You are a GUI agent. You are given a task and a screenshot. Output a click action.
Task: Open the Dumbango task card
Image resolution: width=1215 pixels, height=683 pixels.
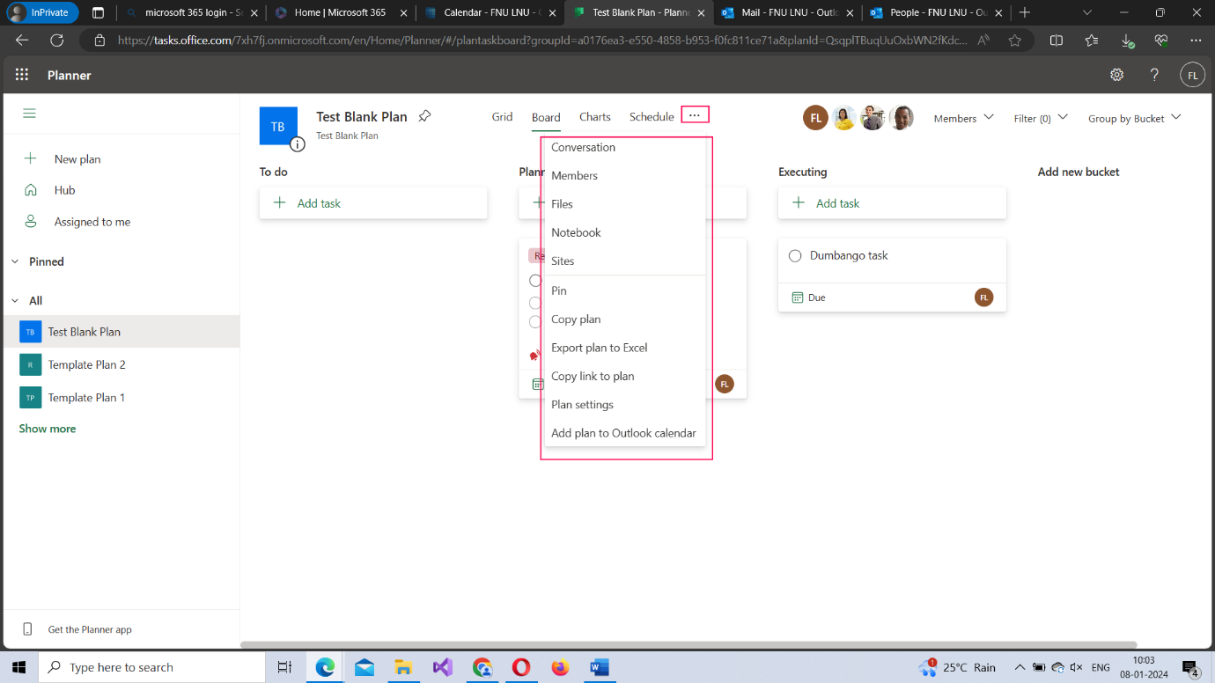coord(892,275)
